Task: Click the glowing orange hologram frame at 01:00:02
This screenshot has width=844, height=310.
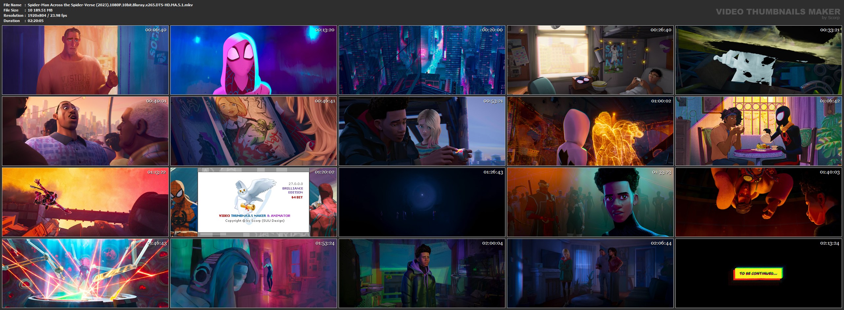Action: (590, 131)
